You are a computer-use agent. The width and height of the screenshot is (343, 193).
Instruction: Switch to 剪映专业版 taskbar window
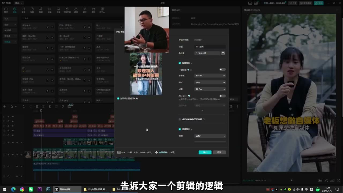(67, 189)
